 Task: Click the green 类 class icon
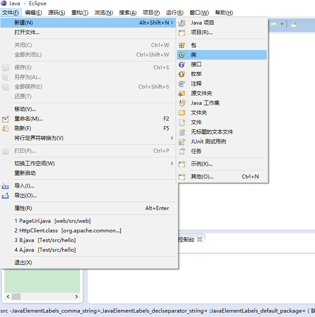tap(182, 55)
